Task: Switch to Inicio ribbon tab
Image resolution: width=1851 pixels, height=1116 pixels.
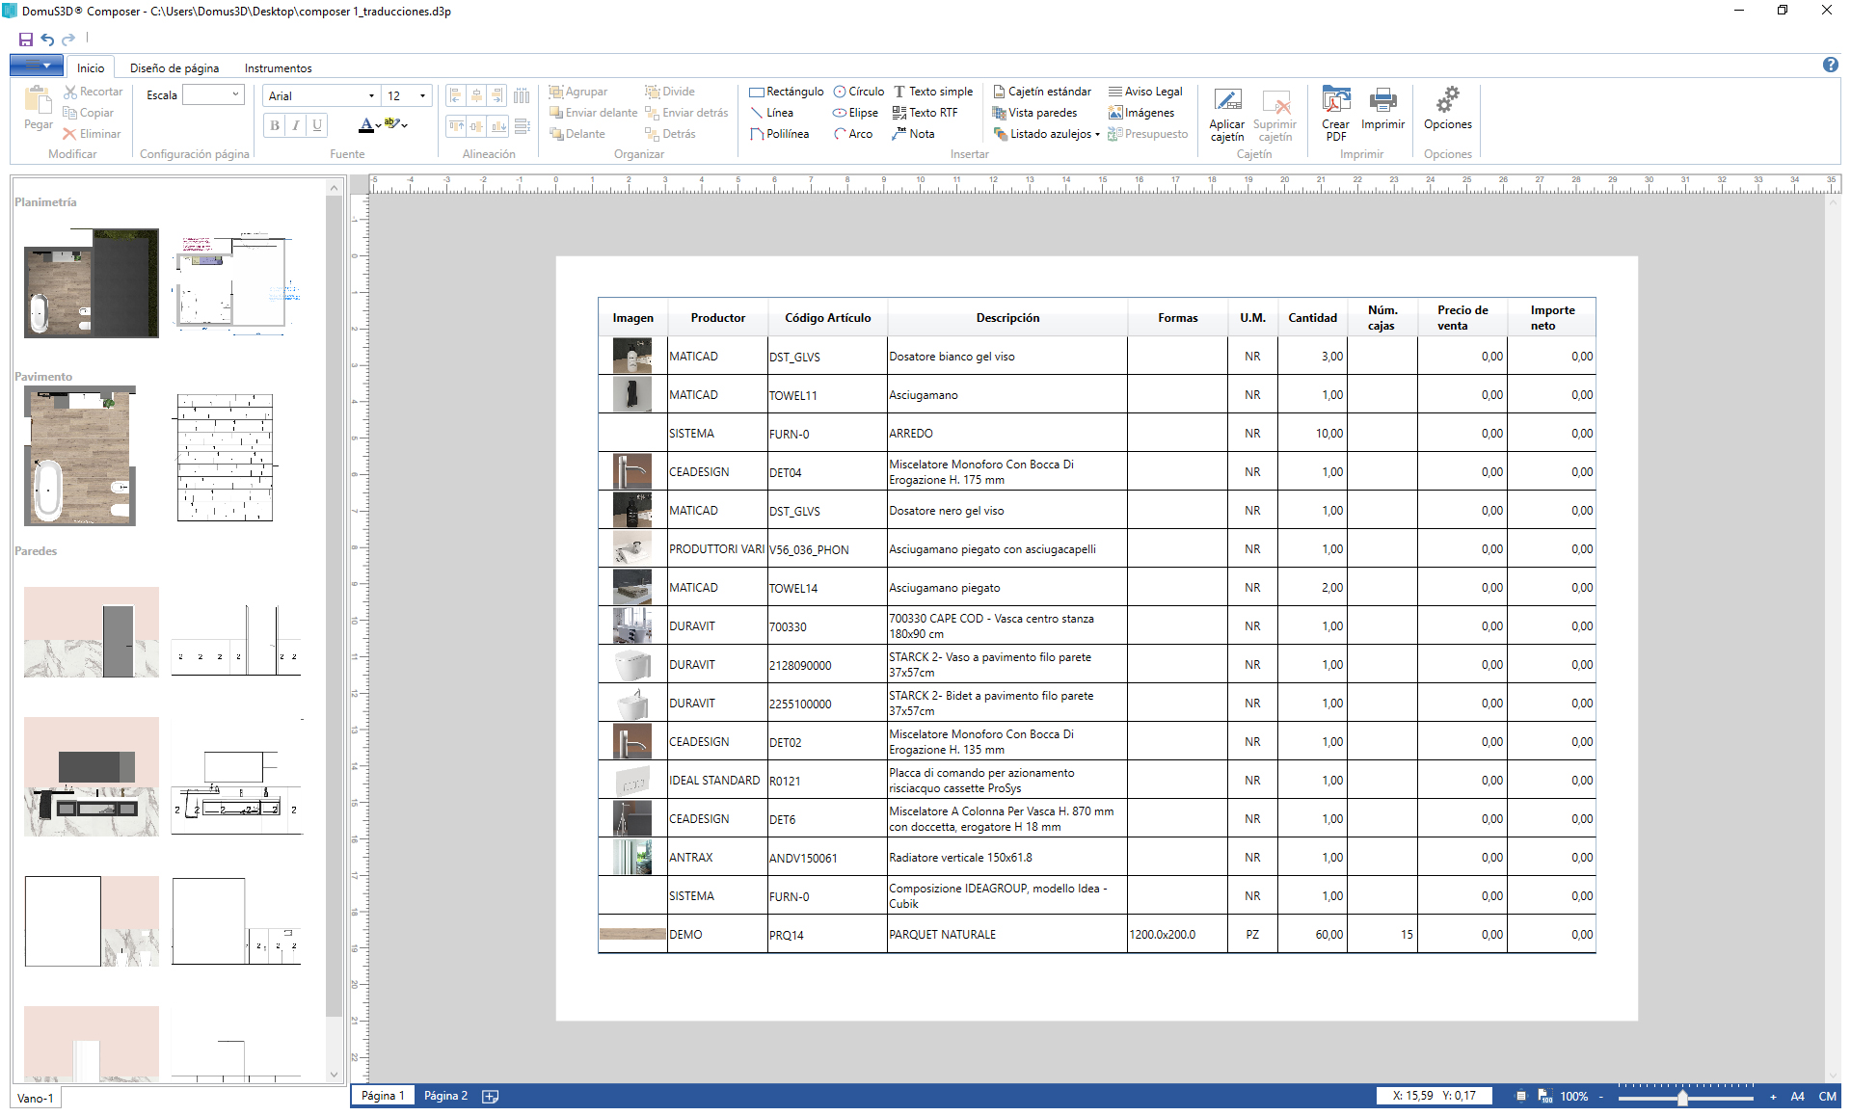Action: tap(91, 67)
